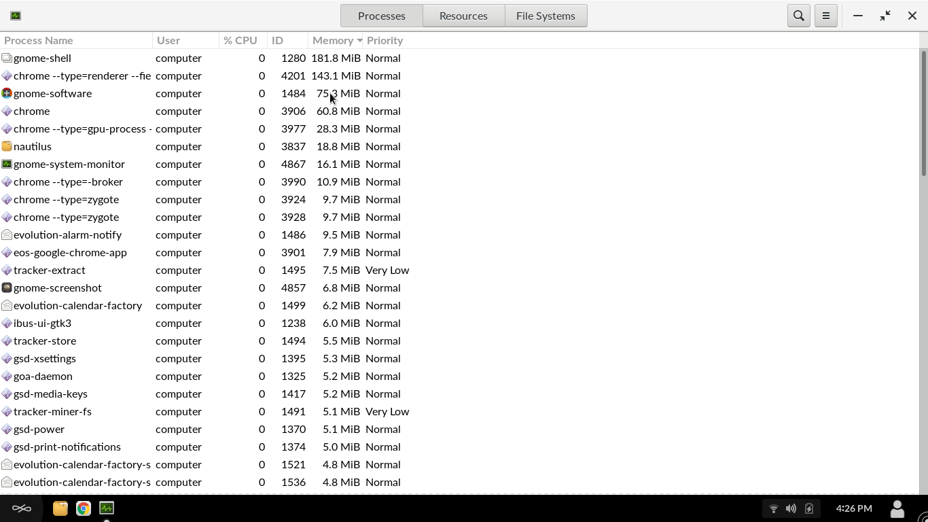Viewport: 928px width, 522px height.
Task: Switch to the Processes tab
Action: click(382, 16)
